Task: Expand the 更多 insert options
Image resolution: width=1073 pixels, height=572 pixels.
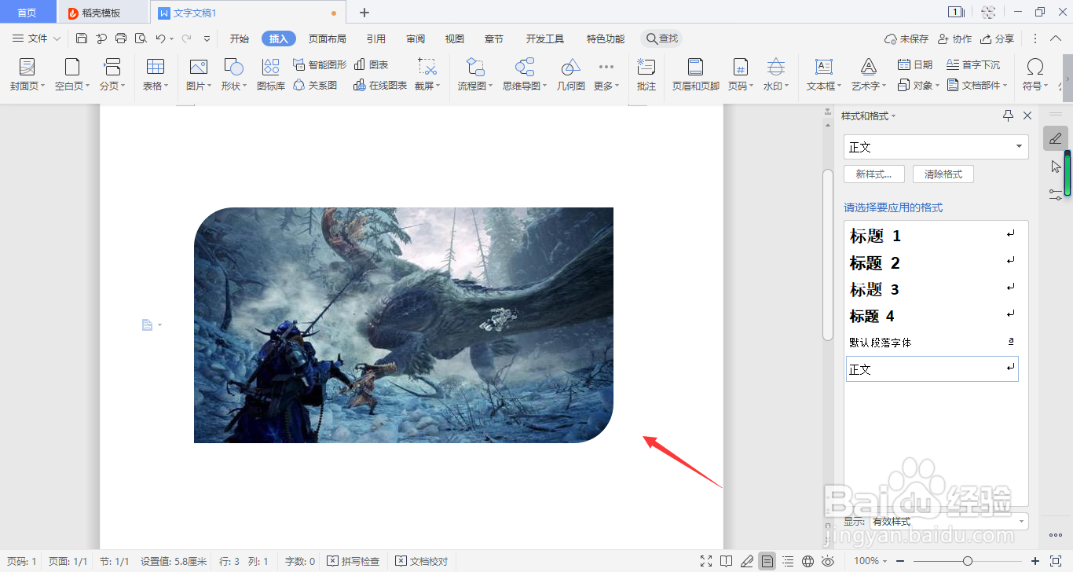Action: pos(606,75)
